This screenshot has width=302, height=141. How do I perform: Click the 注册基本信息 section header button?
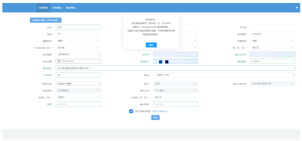tap(46, 20)
